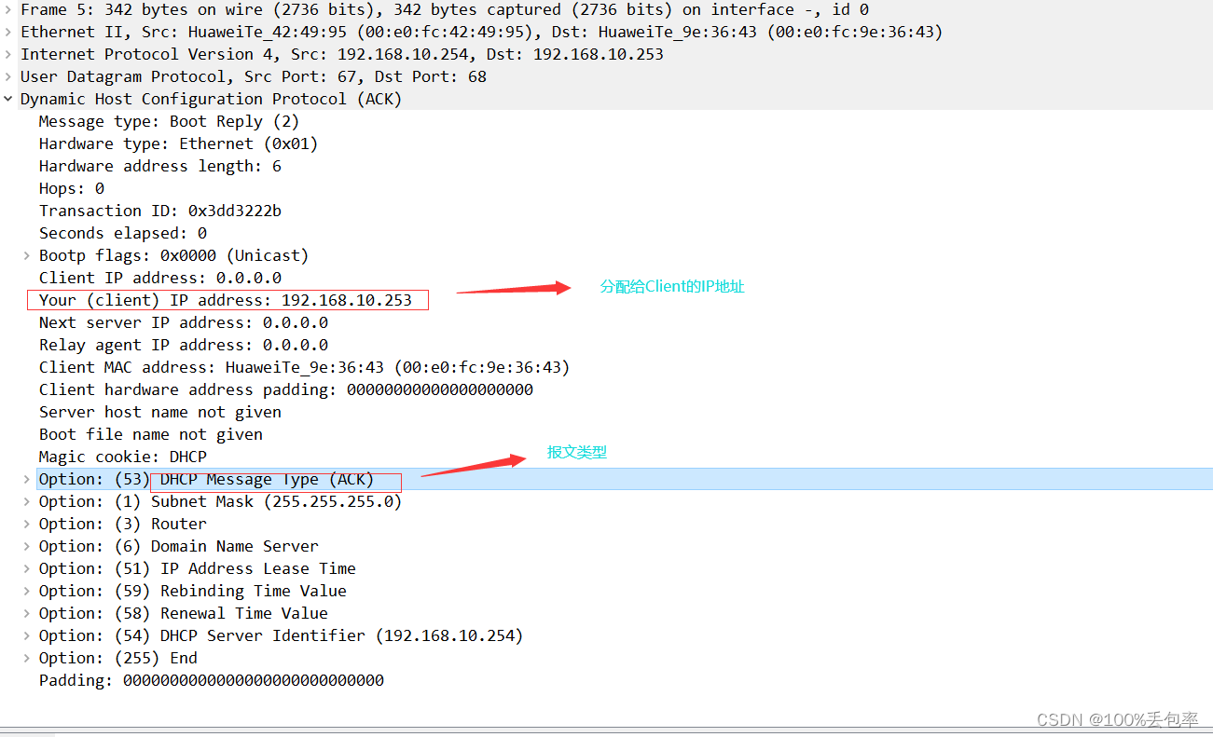Select Boot file name not given

pyautogui.click(x=150, y=435)
